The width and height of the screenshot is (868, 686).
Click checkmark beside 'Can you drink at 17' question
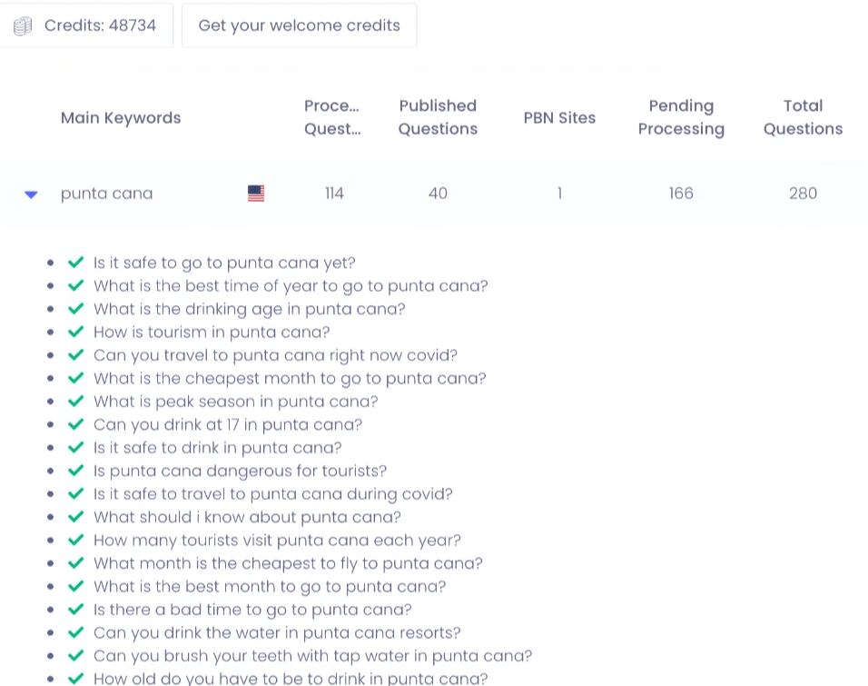76,424
